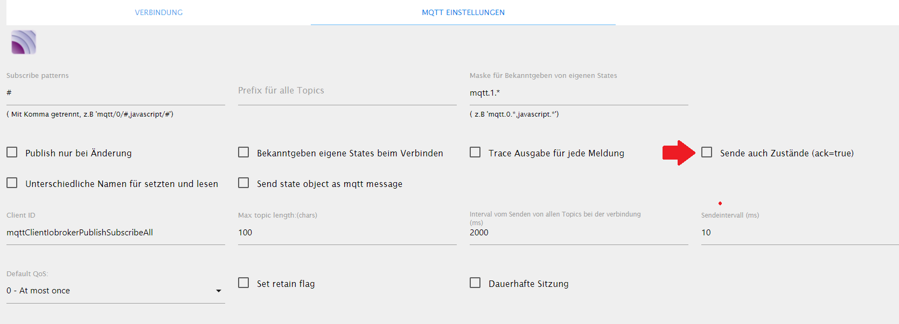Screen dimensions: 899x324
Task: Select the MQTT Einstellungen tab
Action: point(463,12)
